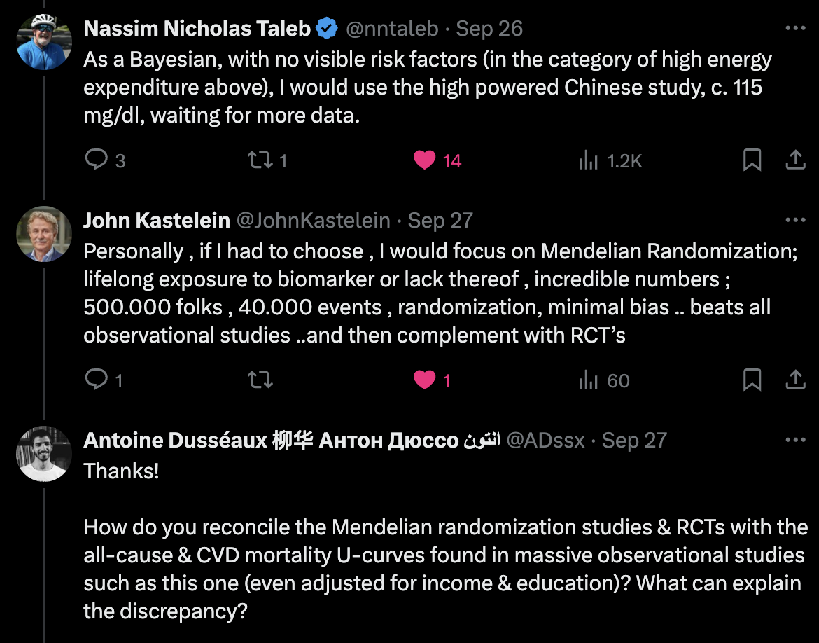819x643 pixels.
Task: Open more options on Taleb's tweet
Action: [x=795, y=28]
